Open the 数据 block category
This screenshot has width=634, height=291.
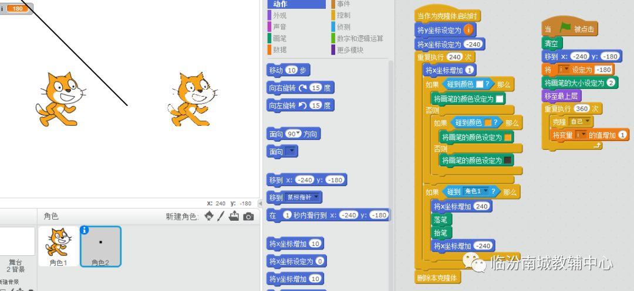point(279,50)
